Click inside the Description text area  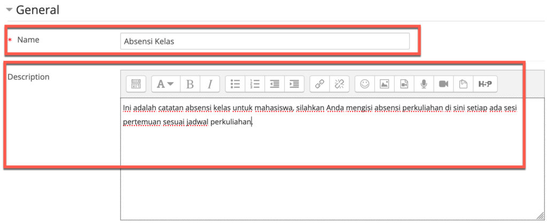(x=321, y=171)
